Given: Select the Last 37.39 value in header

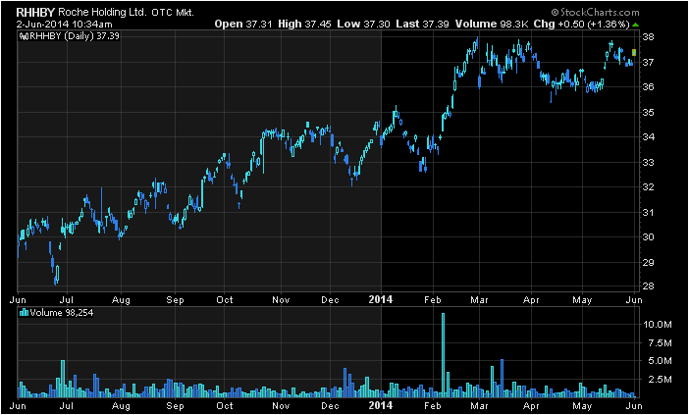Looking at the screenshot, I should (x=422, y=25).
